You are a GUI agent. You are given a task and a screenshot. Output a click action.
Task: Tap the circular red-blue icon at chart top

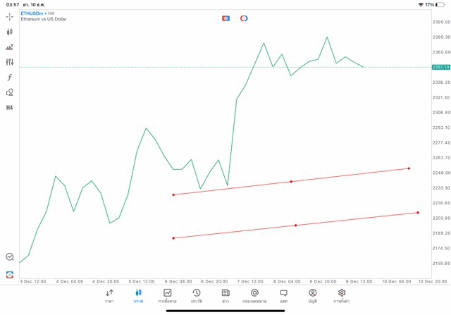tap(244, 18)
